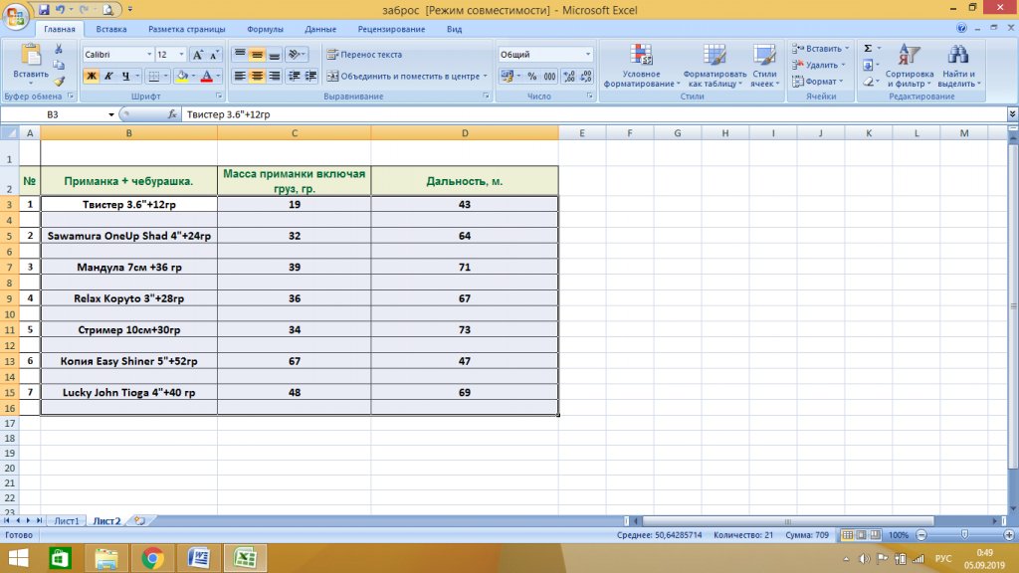Open the font size 12 dropdown

pyautogui.click(x=181, y=55)
